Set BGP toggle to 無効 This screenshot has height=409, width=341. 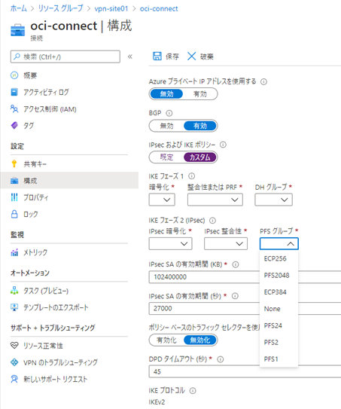[166, 126]
